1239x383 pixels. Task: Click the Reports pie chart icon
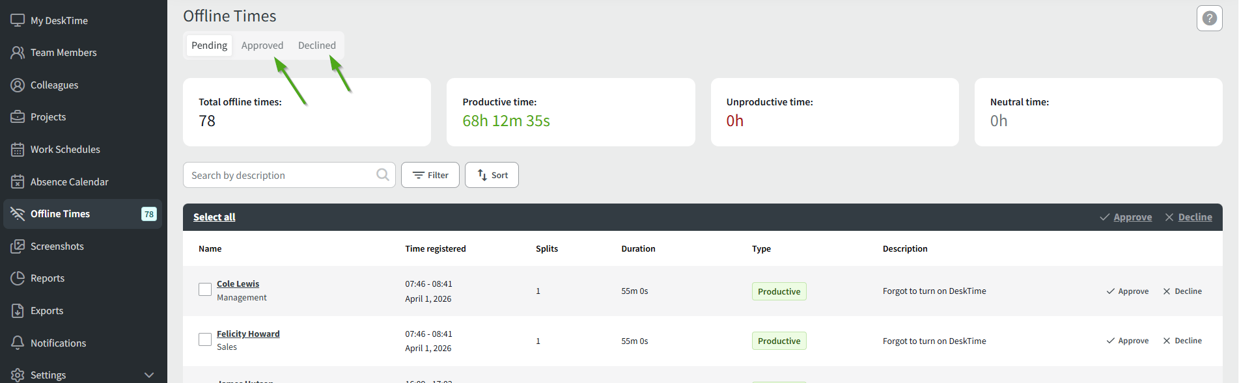coord(18,278)
